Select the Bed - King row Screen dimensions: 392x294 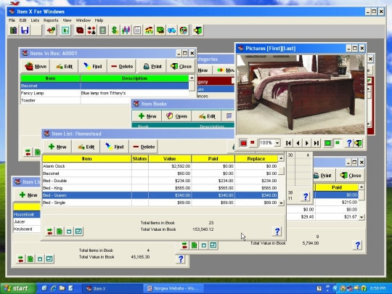point(160,188)
